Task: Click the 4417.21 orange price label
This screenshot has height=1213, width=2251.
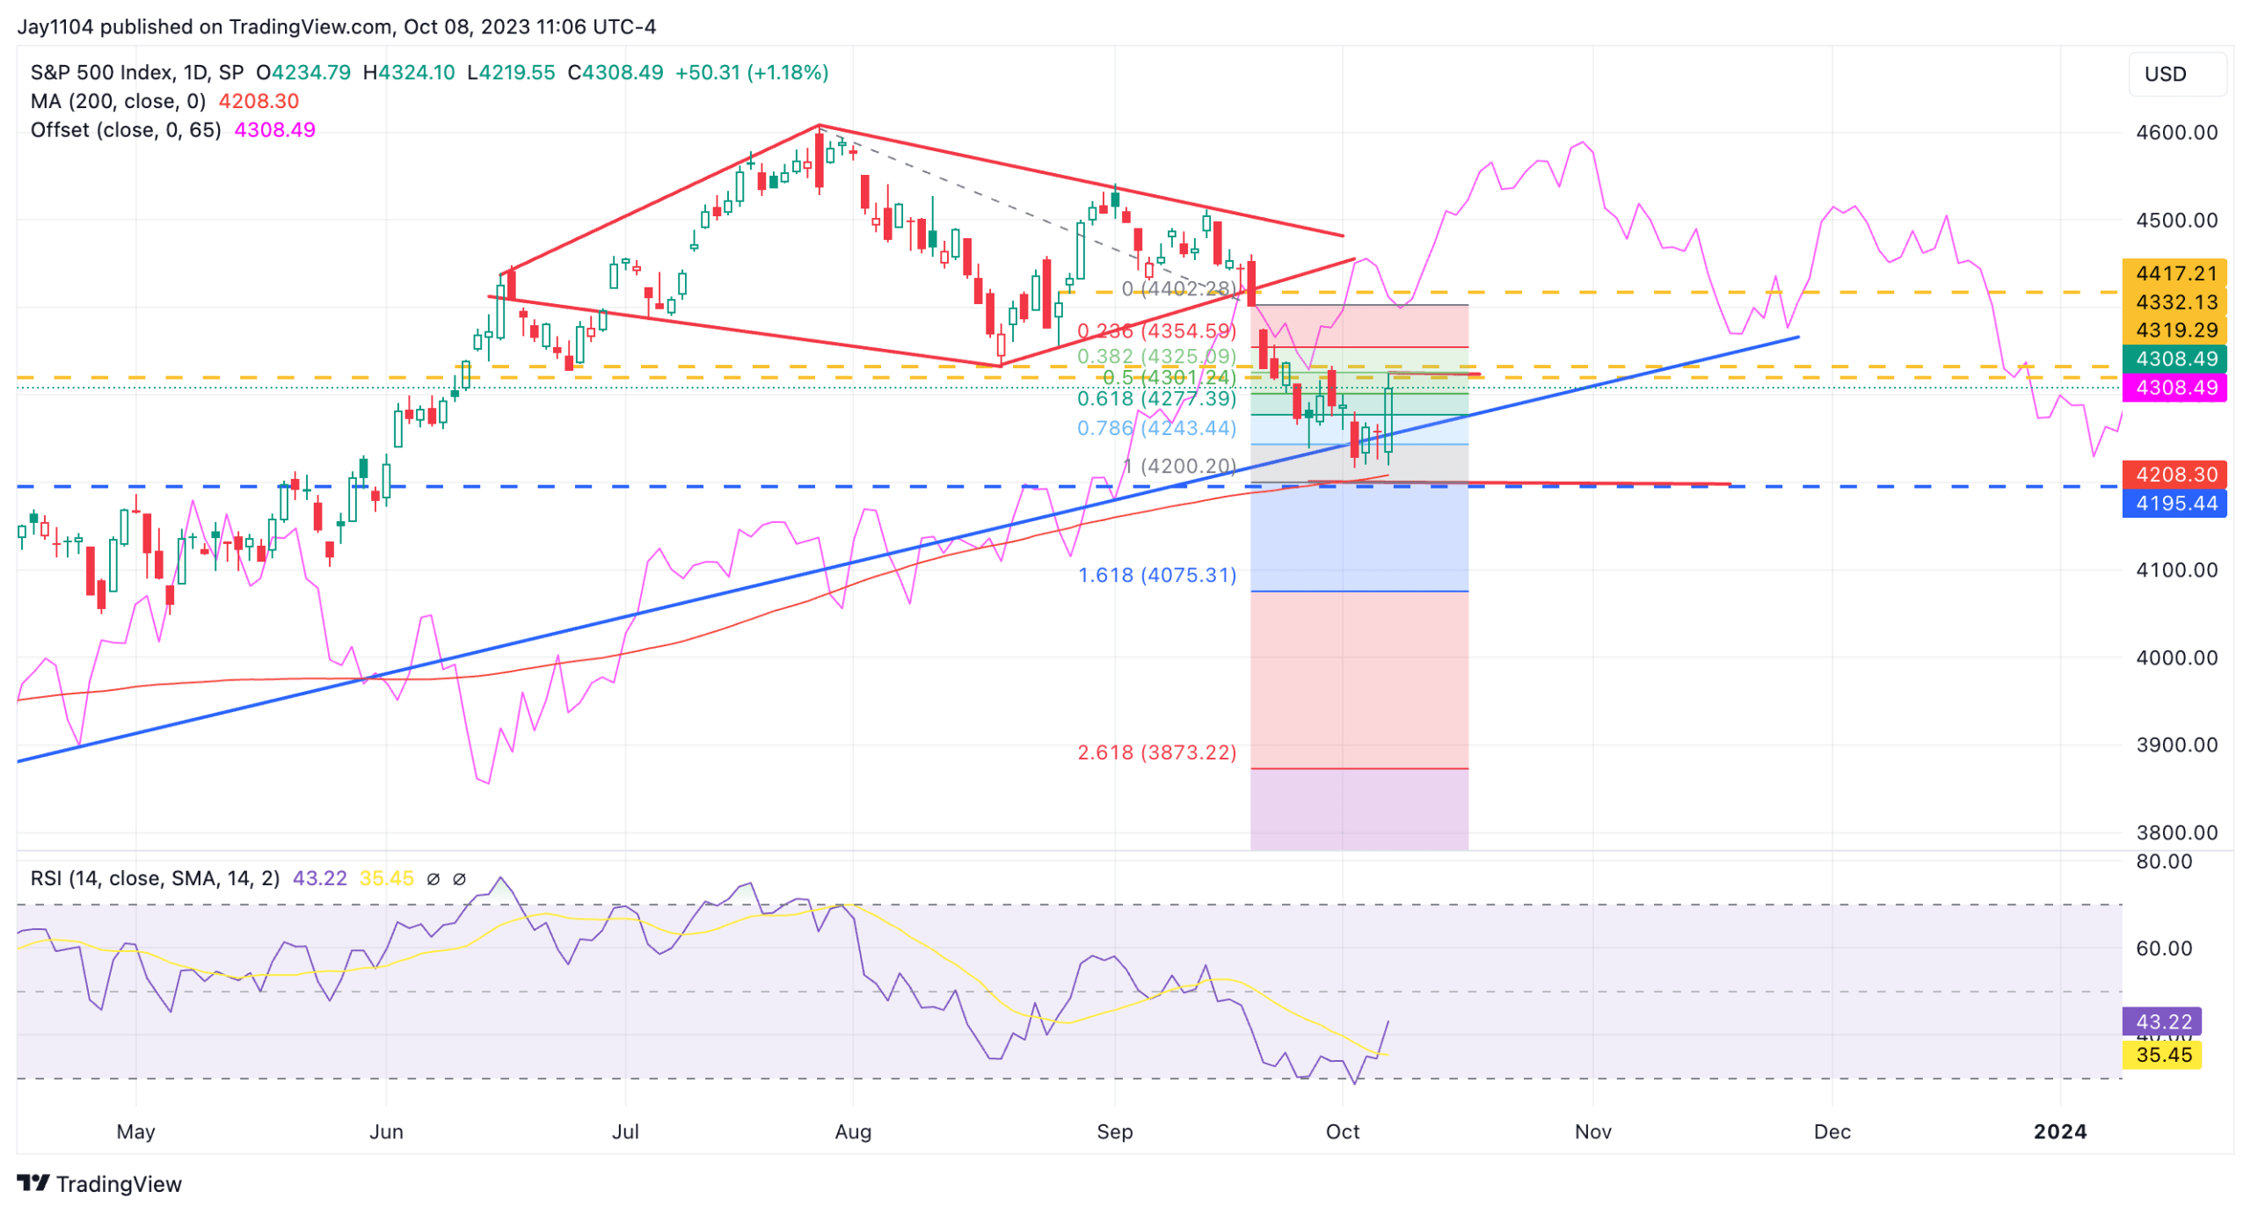Action: click(x=2175, y=273)
